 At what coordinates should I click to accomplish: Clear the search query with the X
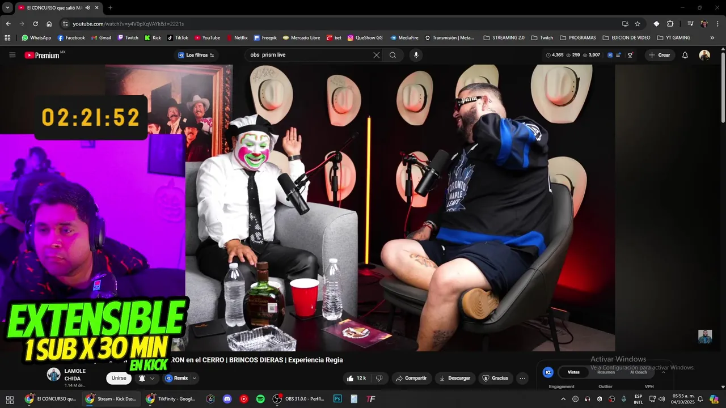[376, 55]
